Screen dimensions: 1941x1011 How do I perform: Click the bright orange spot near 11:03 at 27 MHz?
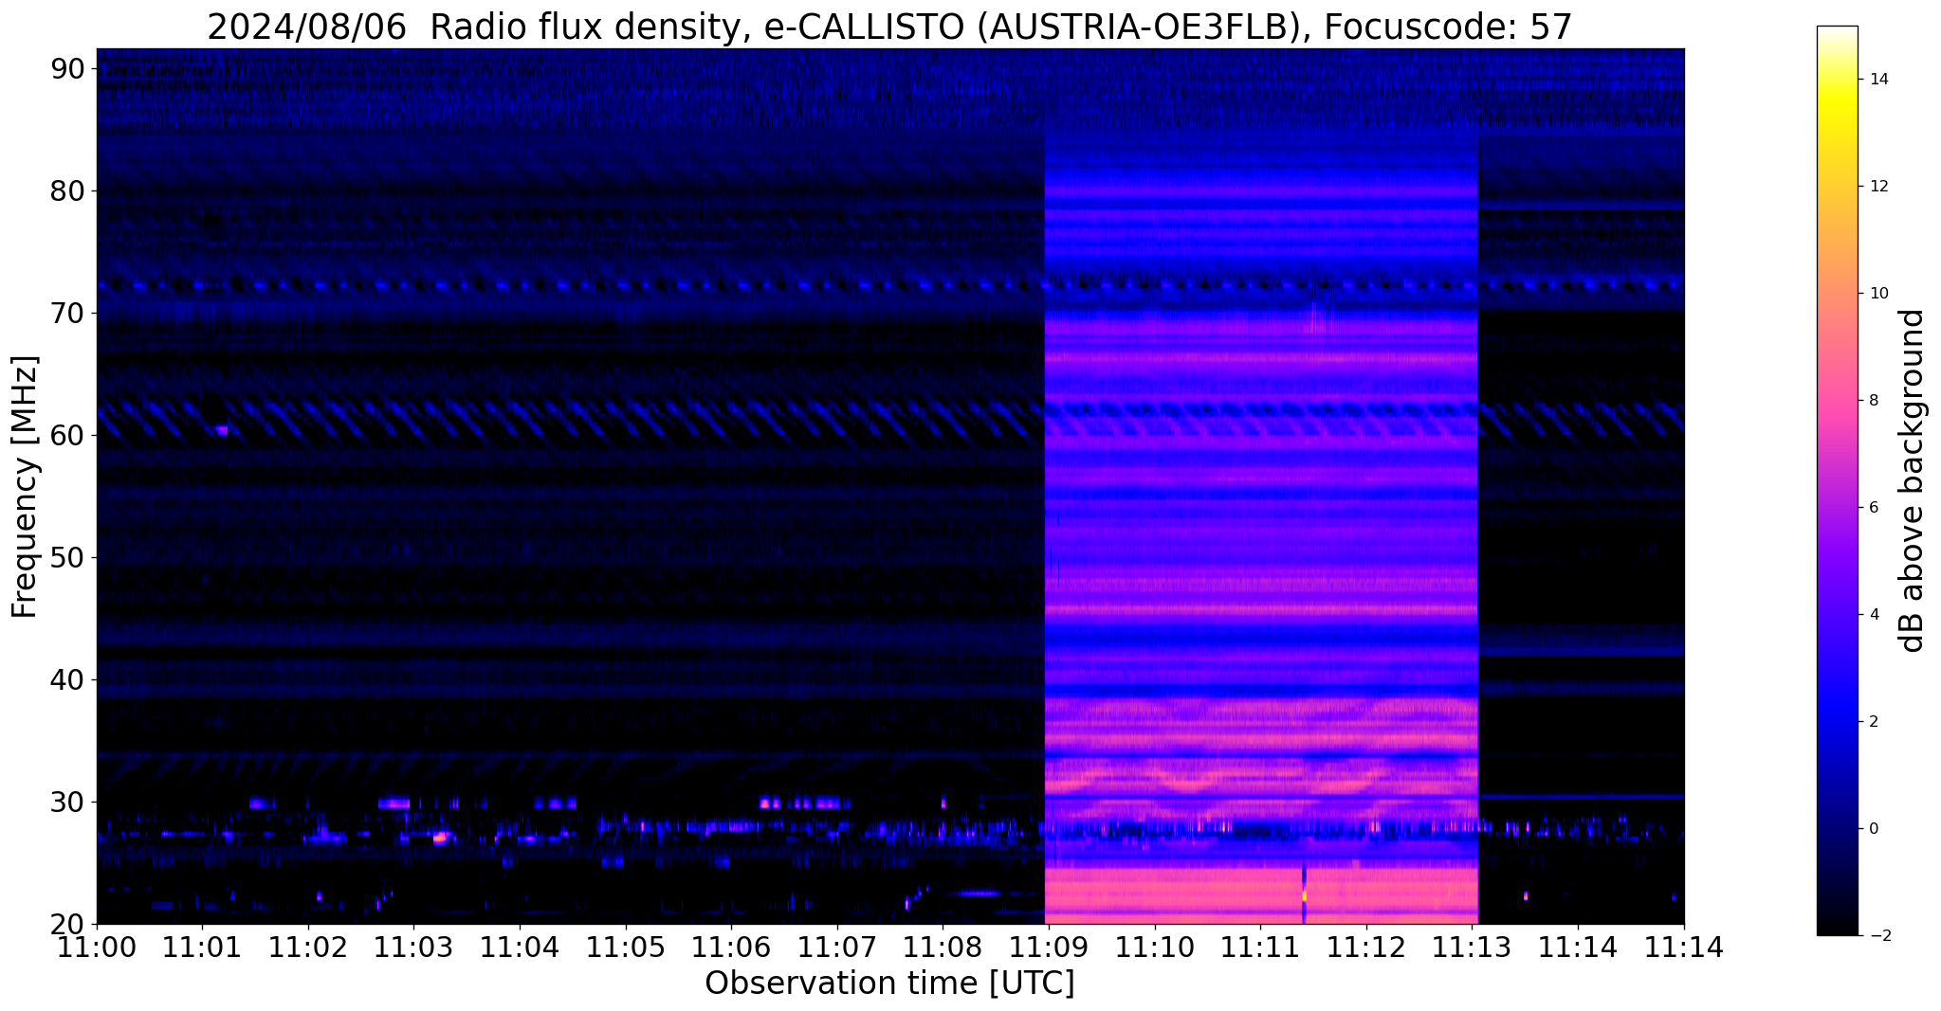(440, 838)
